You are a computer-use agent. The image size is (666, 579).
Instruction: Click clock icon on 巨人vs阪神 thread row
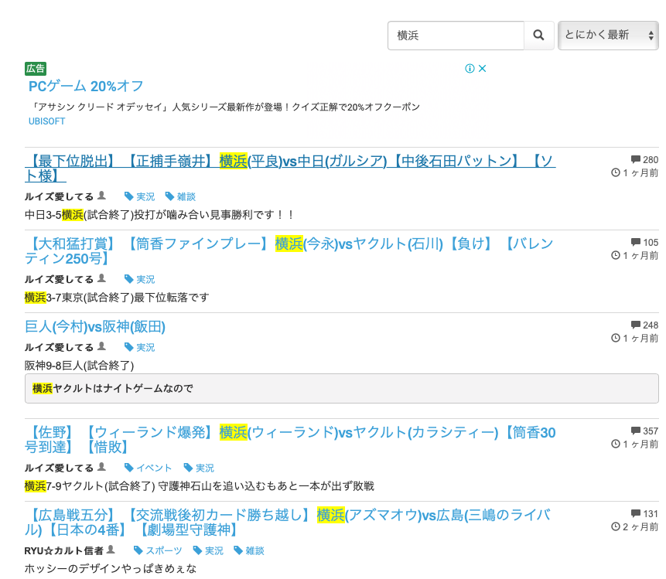coord(616,338)
